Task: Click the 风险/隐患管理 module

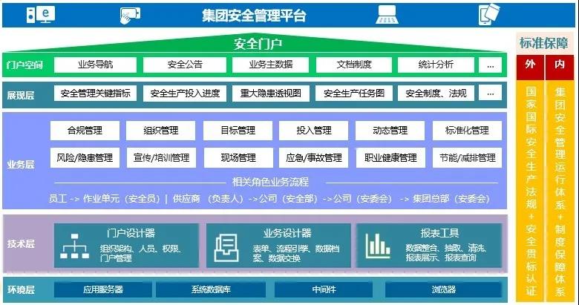Action: point(85,158)
